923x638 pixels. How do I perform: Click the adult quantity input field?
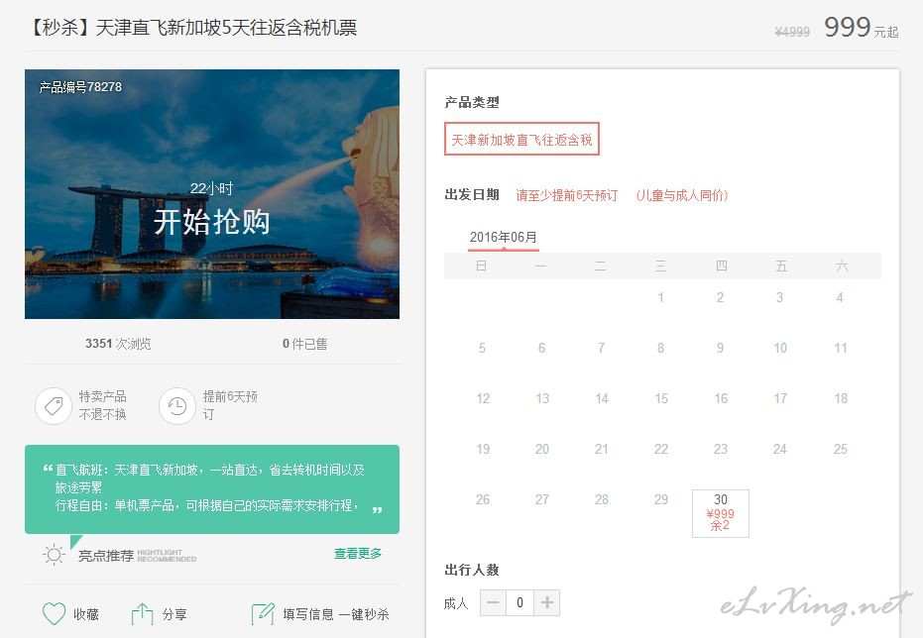519,602
